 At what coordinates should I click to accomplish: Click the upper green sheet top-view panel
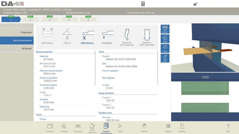coord(205,88)
